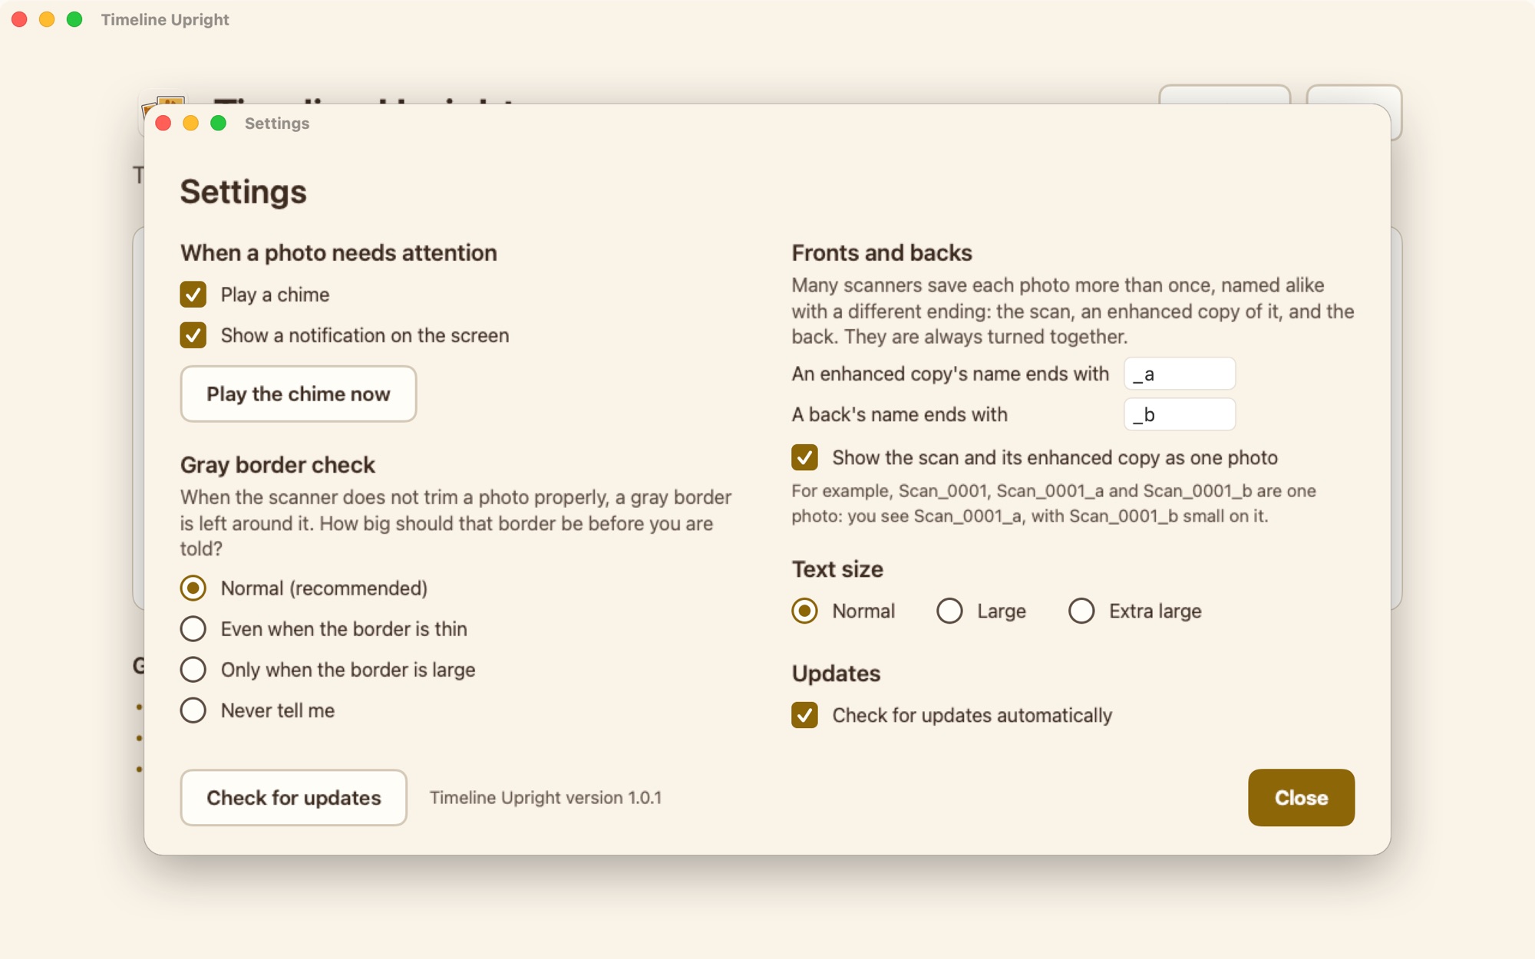Click the When a photo needs attention heading
Image resolution: width=1535 pixels, height=959 pixels.
tap(338, 253)
